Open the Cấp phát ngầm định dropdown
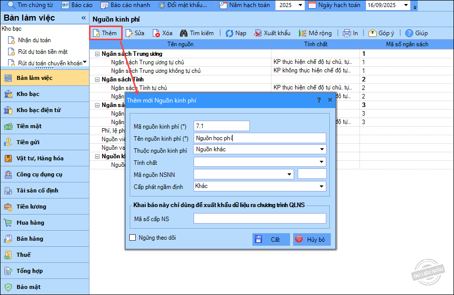The height and width of the screenshot is (295, 454). (x=321, y=186)
